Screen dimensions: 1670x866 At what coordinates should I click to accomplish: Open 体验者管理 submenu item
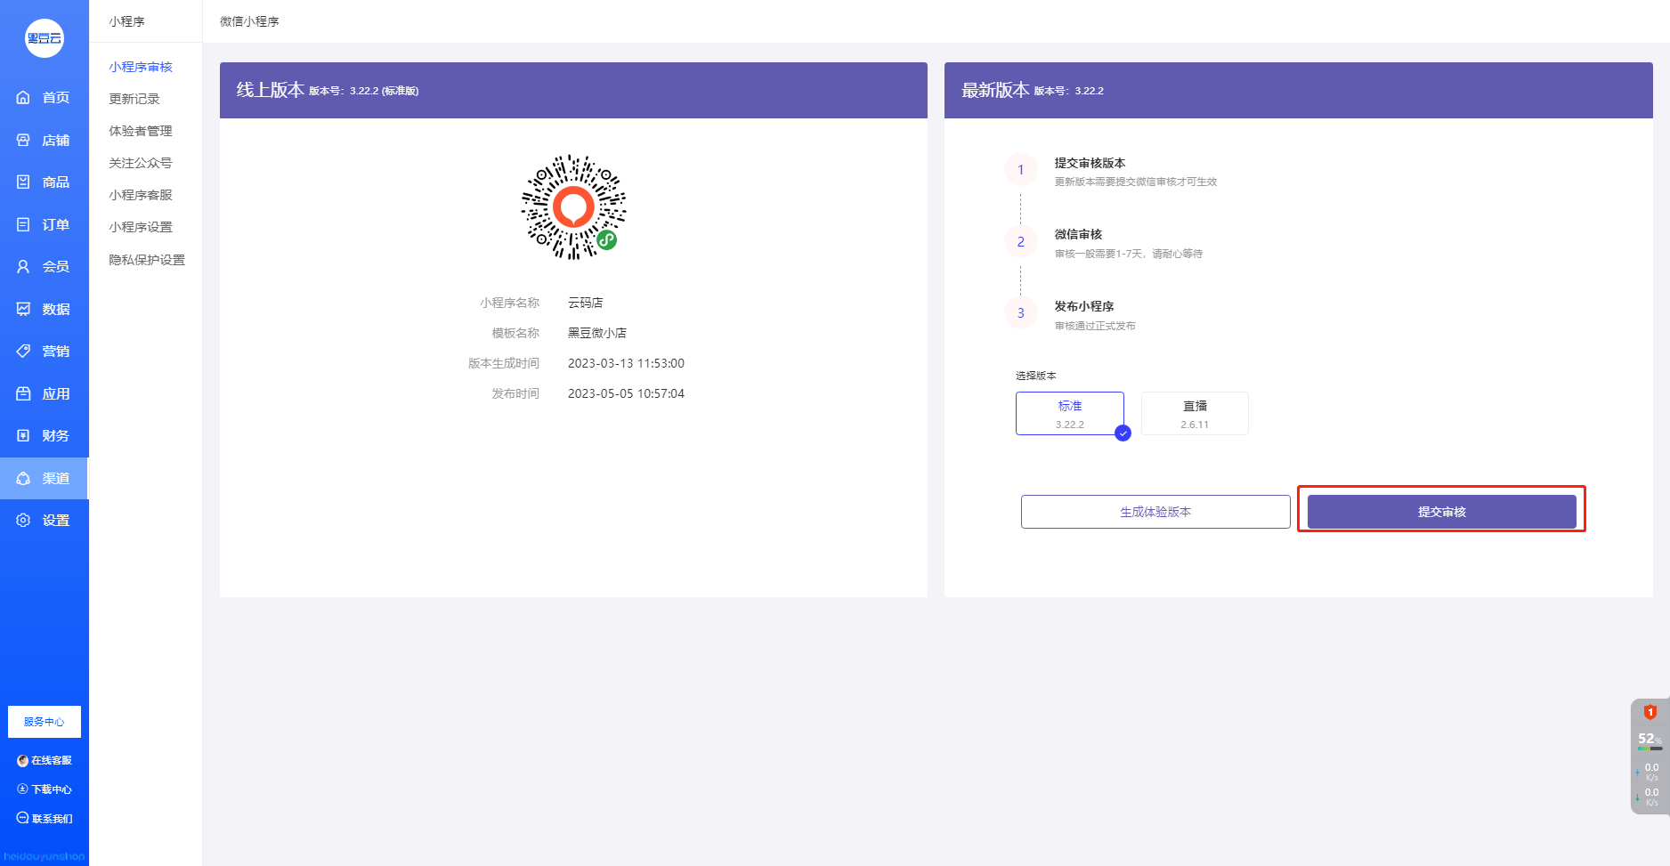(141, 132)
